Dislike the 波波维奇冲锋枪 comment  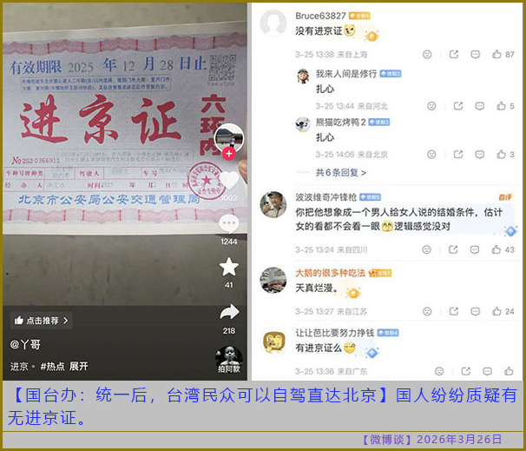(x=426, y=249)
